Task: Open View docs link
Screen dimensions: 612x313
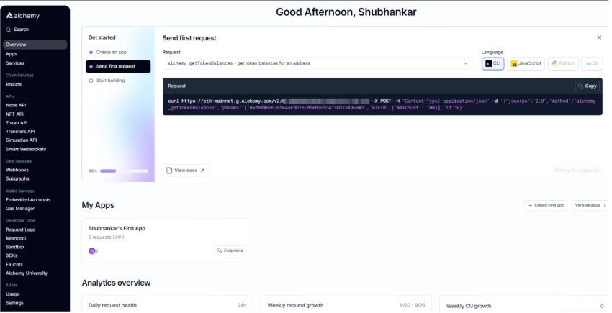Action: 186,171
